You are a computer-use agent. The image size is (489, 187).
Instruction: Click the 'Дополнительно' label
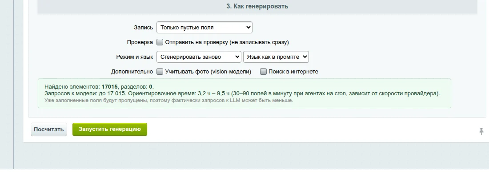coord(132,72)
